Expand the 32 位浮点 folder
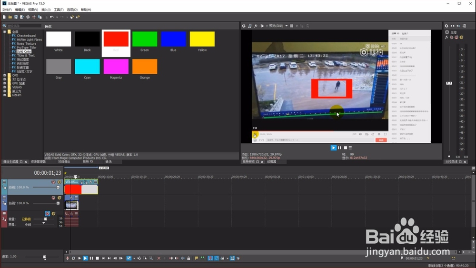This screenshot has width=476, height=268. click(5, 79)
